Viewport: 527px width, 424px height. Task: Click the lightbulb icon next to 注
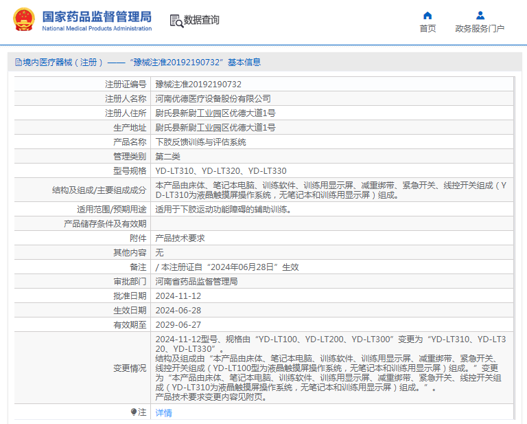[133, 412]
